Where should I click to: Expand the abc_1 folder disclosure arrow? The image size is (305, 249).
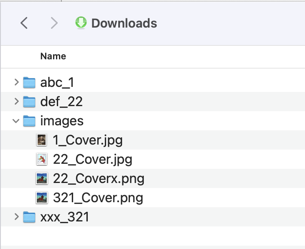click(x=16, y=82)
